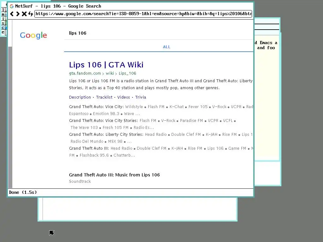Open the Trivia sitelink
This screenshot has width=323, height=242.
(140, 97)
